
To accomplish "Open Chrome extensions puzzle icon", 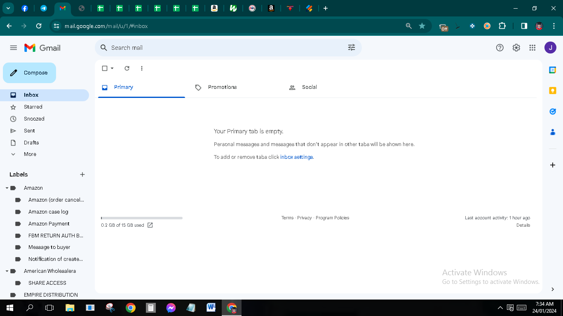I will click(502, 26).
